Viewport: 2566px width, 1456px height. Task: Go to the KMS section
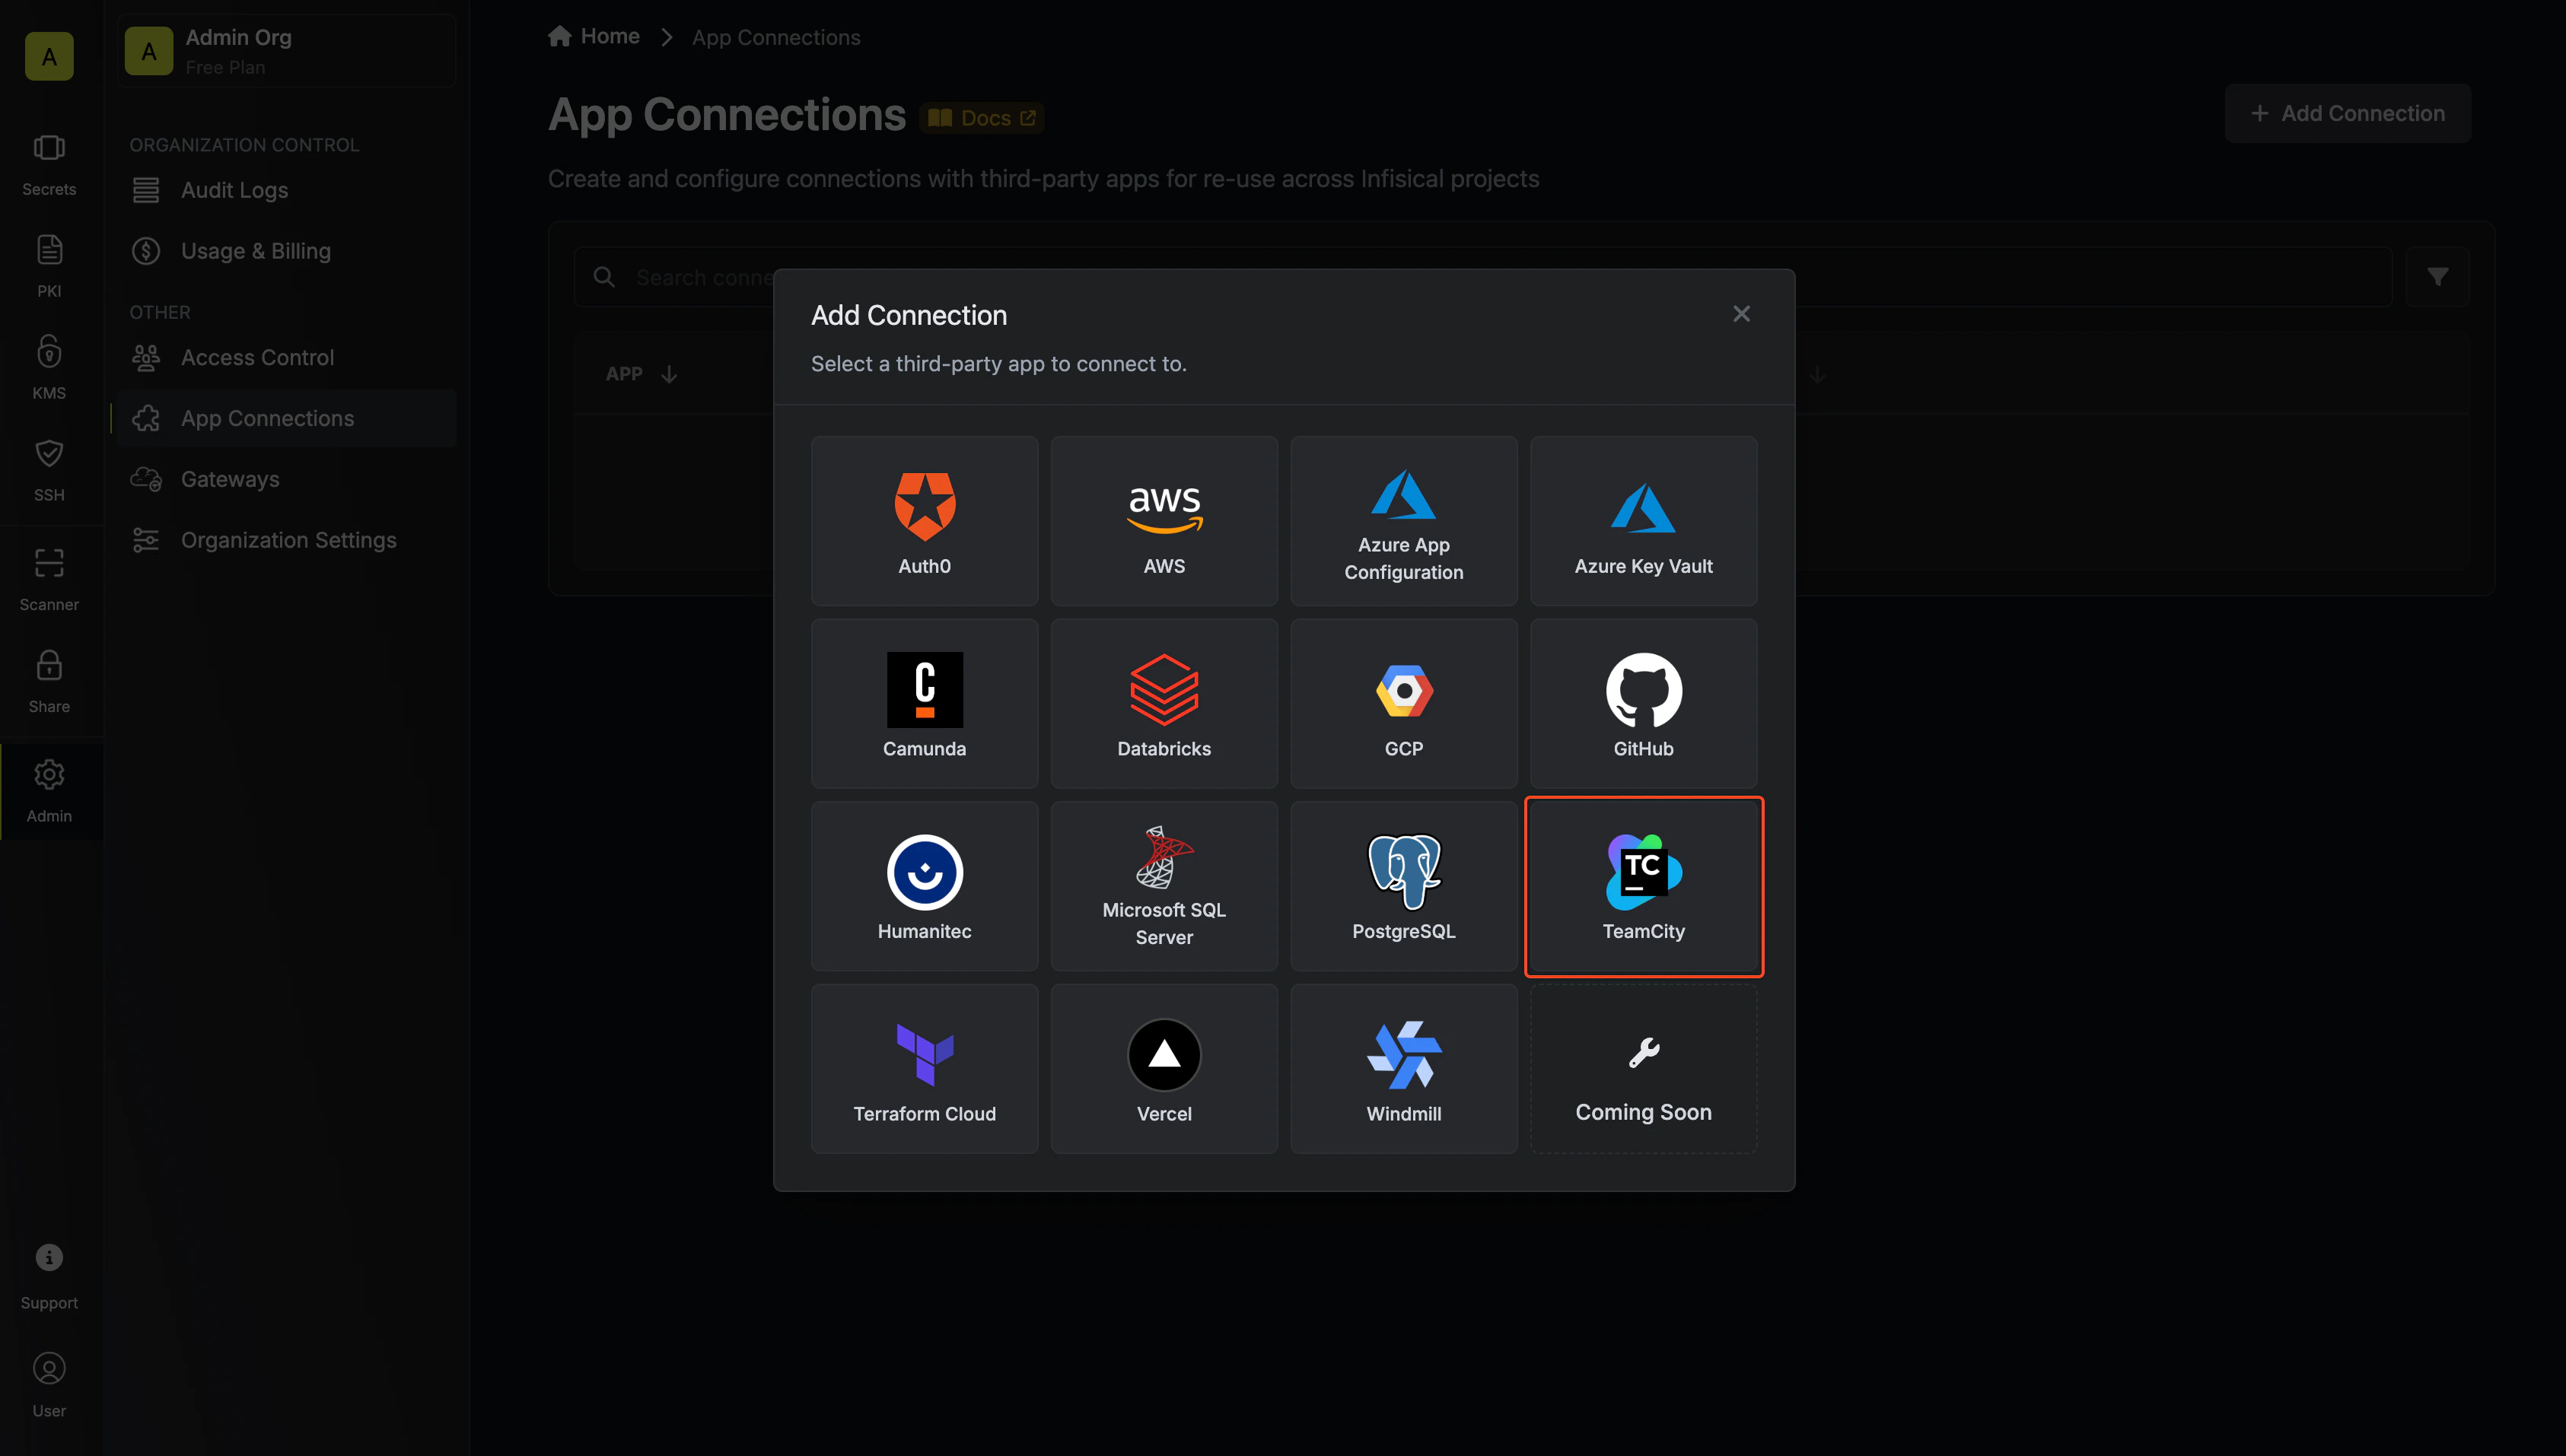[49, 369]
